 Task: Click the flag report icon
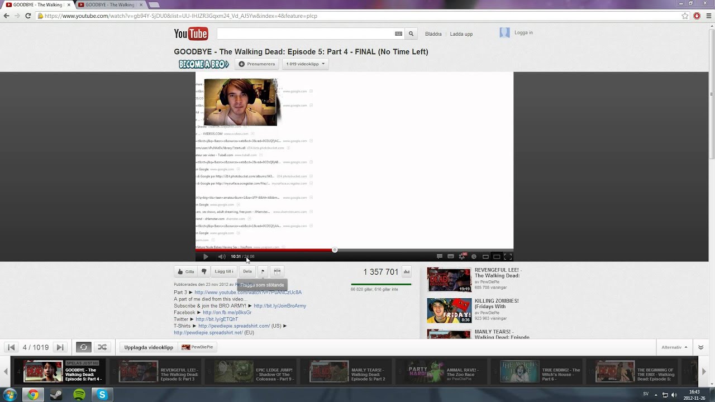(x=263, y=271)
